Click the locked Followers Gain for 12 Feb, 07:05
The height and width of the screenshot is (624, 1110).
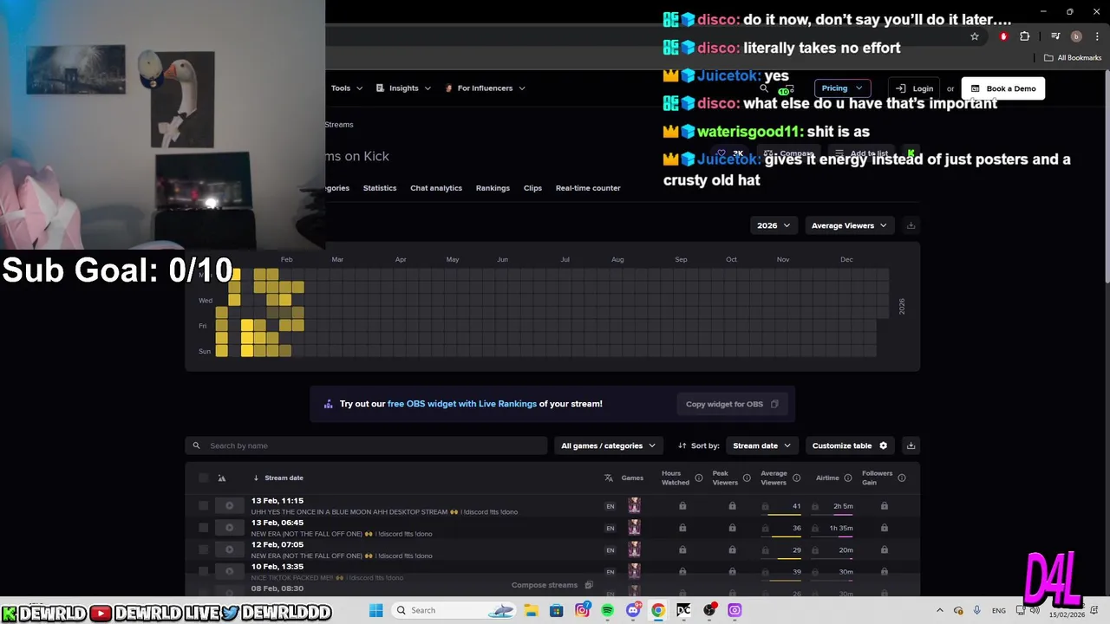885,549
